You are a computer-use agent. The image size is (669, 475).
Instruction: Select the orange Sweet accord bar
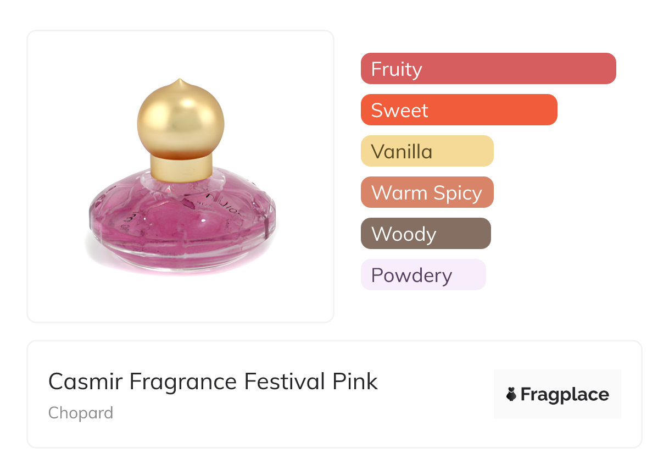click(x=459, y=110)
